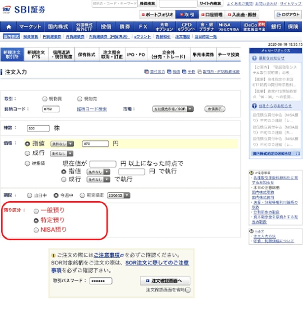Image resolution: width=303 pixels, height=319 pixels.
Task: Select 成行 price option
Action: point(27,154)
